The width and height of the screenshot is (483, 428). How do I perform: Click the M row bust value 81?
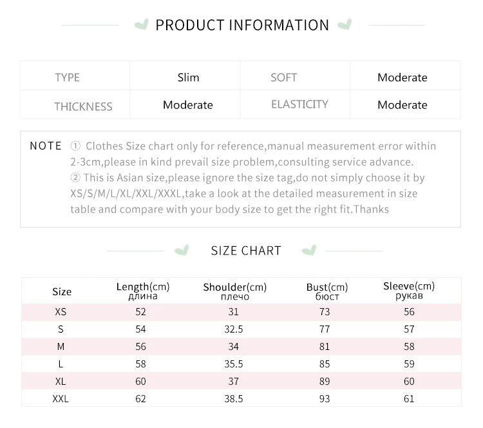[325, 347]
